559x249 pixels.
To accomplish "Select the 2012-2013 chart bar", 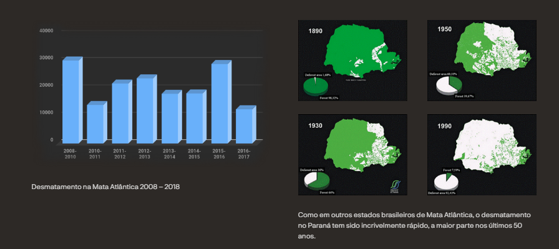I will coord(147,109).
